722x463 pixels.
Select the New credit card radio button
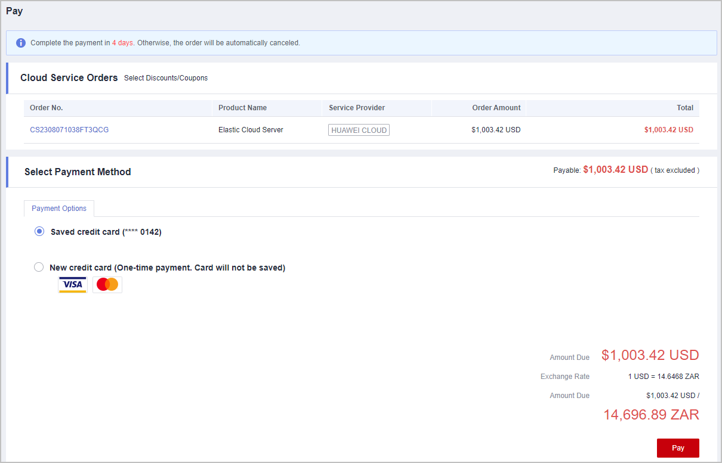[39, 268]
